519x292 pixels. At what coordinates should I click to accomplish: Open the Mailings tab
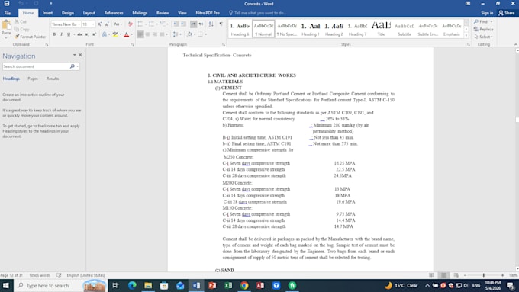click(x=140, y=13)
